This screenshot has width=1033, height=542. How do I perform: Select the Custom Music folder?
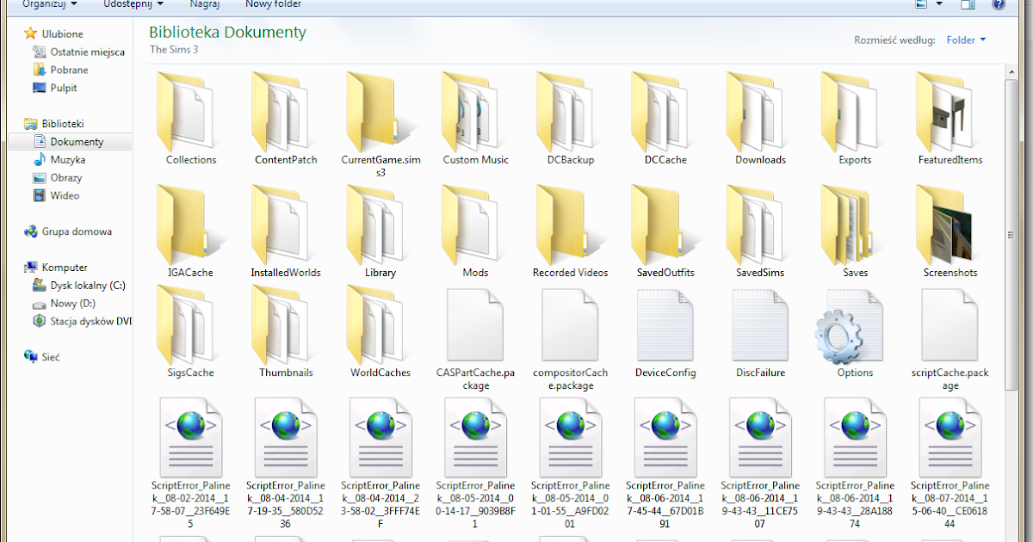(475, 119)
